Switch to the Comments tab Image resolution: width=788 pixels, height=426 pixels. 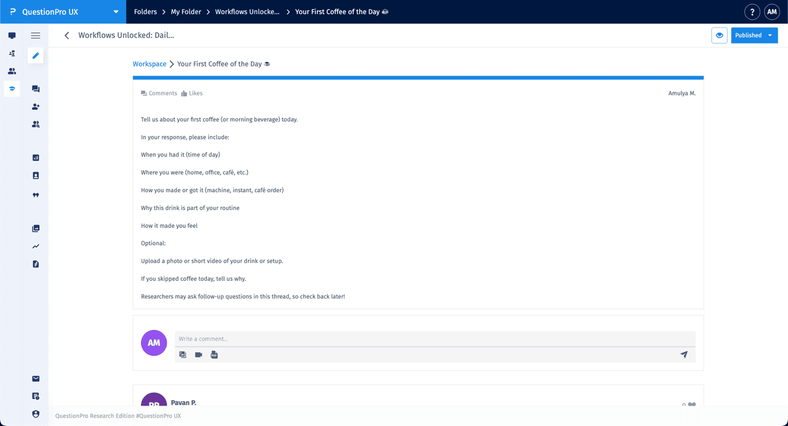pyautogui.click(x=159, y=93)
